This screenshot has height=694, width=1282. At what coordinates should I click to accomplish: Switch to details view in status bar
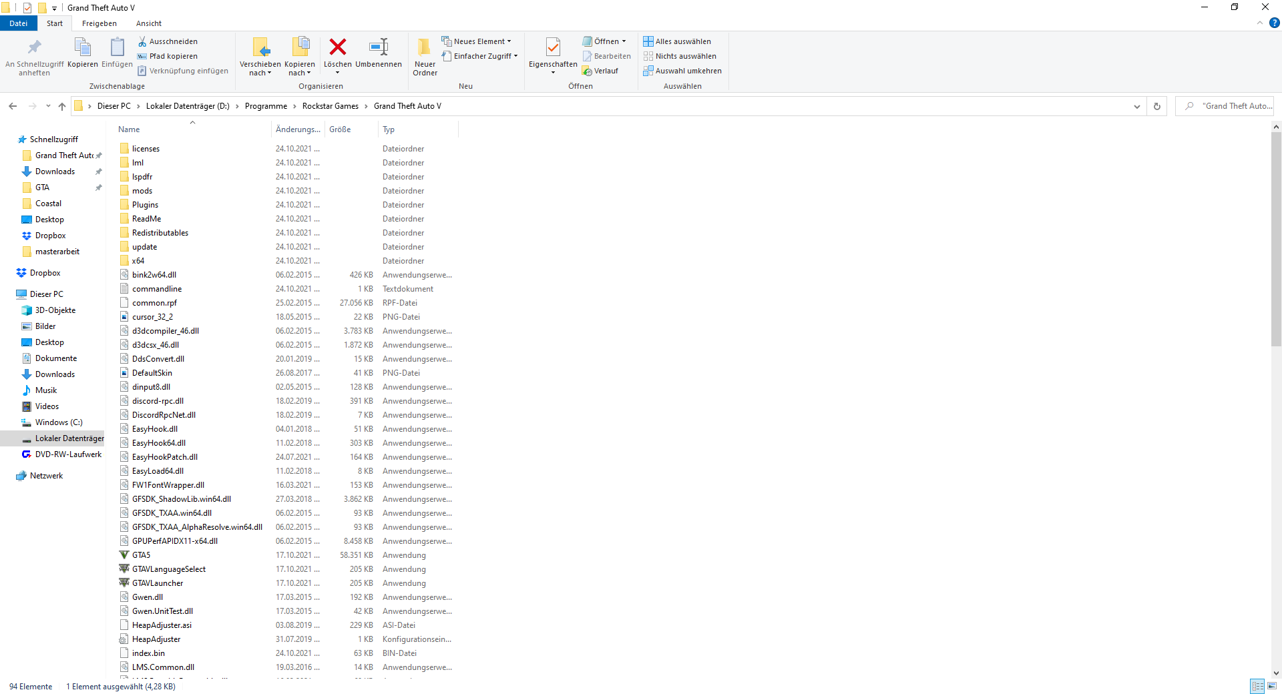pyautogui.click(x=1257, y=686)
